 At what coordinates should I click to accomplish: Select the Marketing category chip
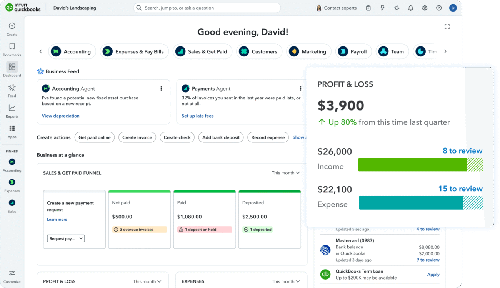coord(310,51)
